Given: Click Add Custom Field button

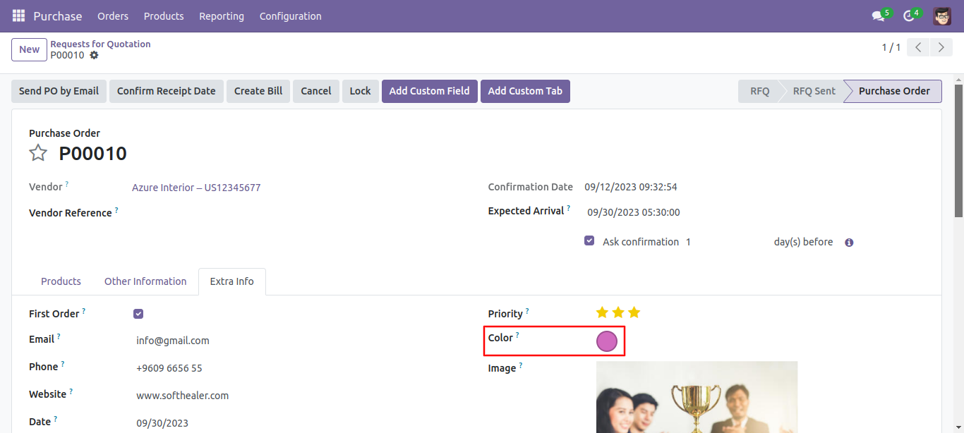Looking at the screenshot, I should click(430, 91).
